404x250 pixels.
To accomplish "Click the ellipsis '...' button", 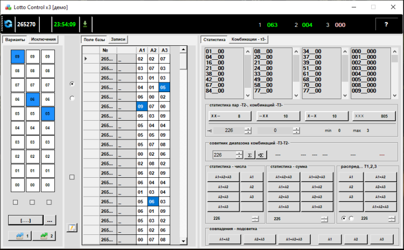I will (50, 220).
